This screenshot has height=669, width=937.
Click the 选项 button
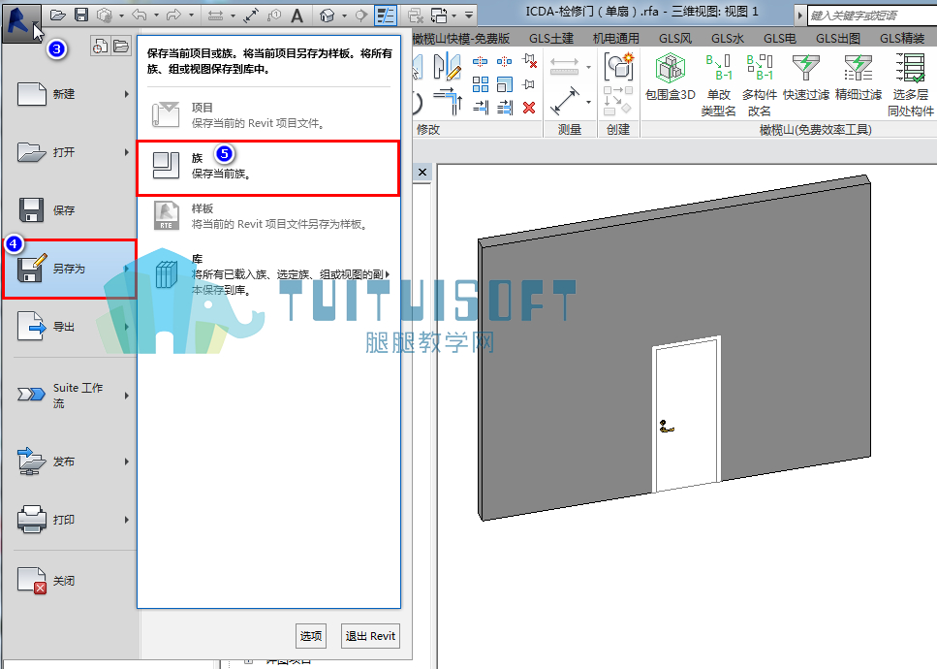point(311,636)
